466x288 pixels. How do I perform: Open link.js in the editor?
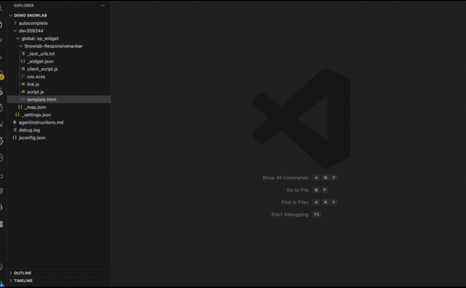point(33,84)
